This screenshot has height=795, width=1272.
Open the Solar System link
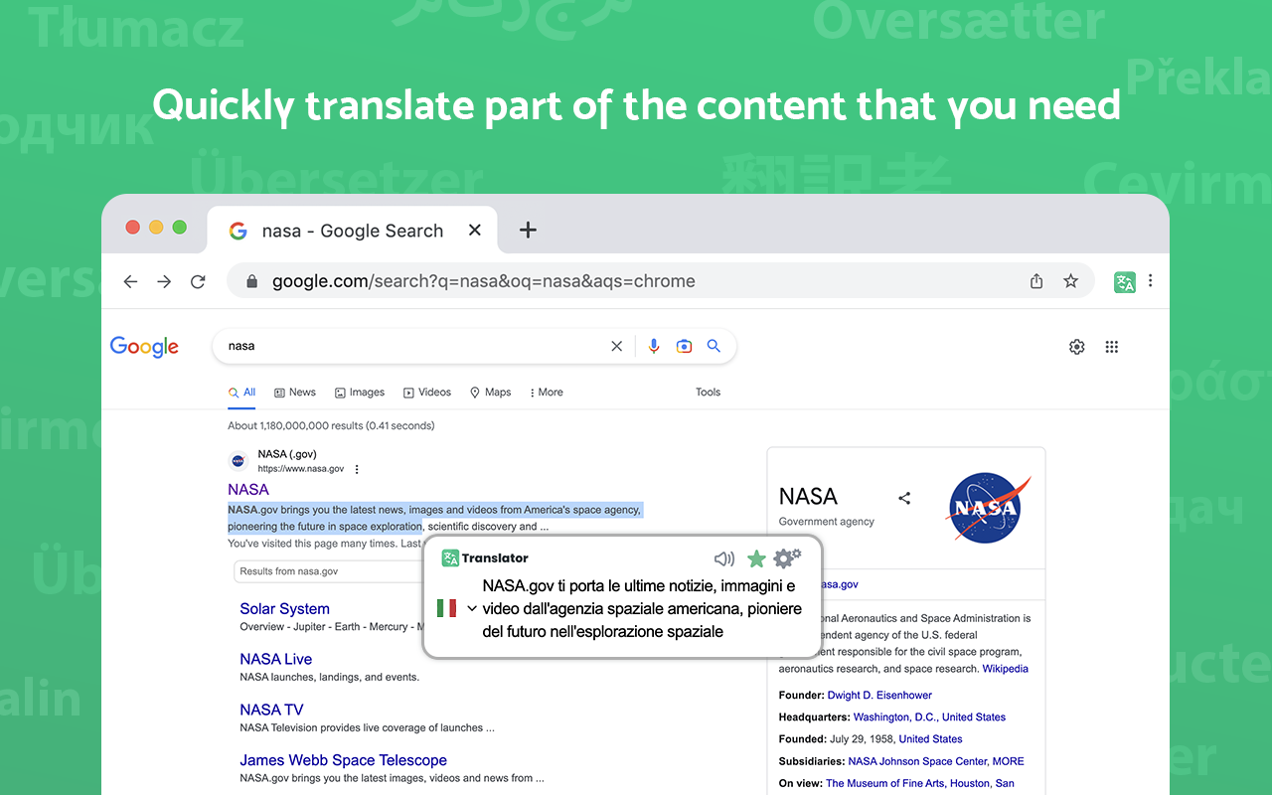coord(284,609)
